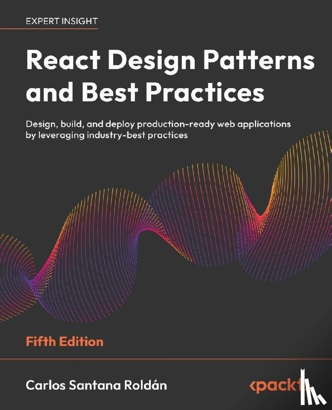Click the subtitle line starting 'Design, build, and deploy'
Screen dimensions: 332x410
tap(158, 124)
